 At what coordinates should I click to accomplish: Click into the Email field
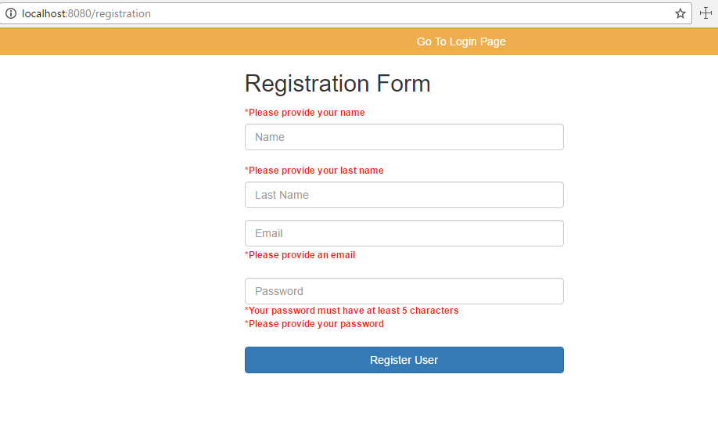tap(404, 233)
